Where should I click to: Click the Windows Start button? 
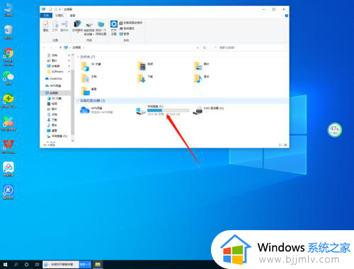(x=5, y=265)
